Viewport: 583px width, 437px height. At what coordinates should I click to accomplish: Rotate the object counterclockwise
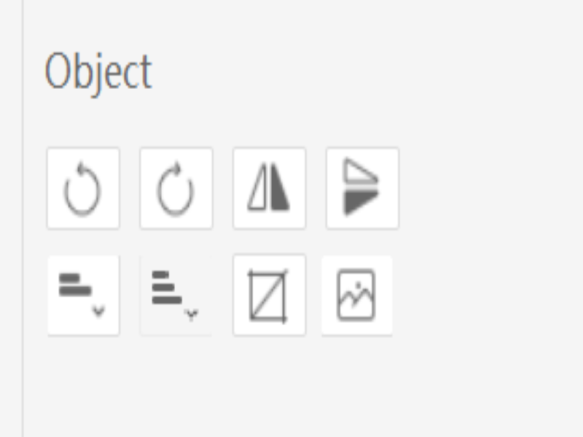[83, 188]
